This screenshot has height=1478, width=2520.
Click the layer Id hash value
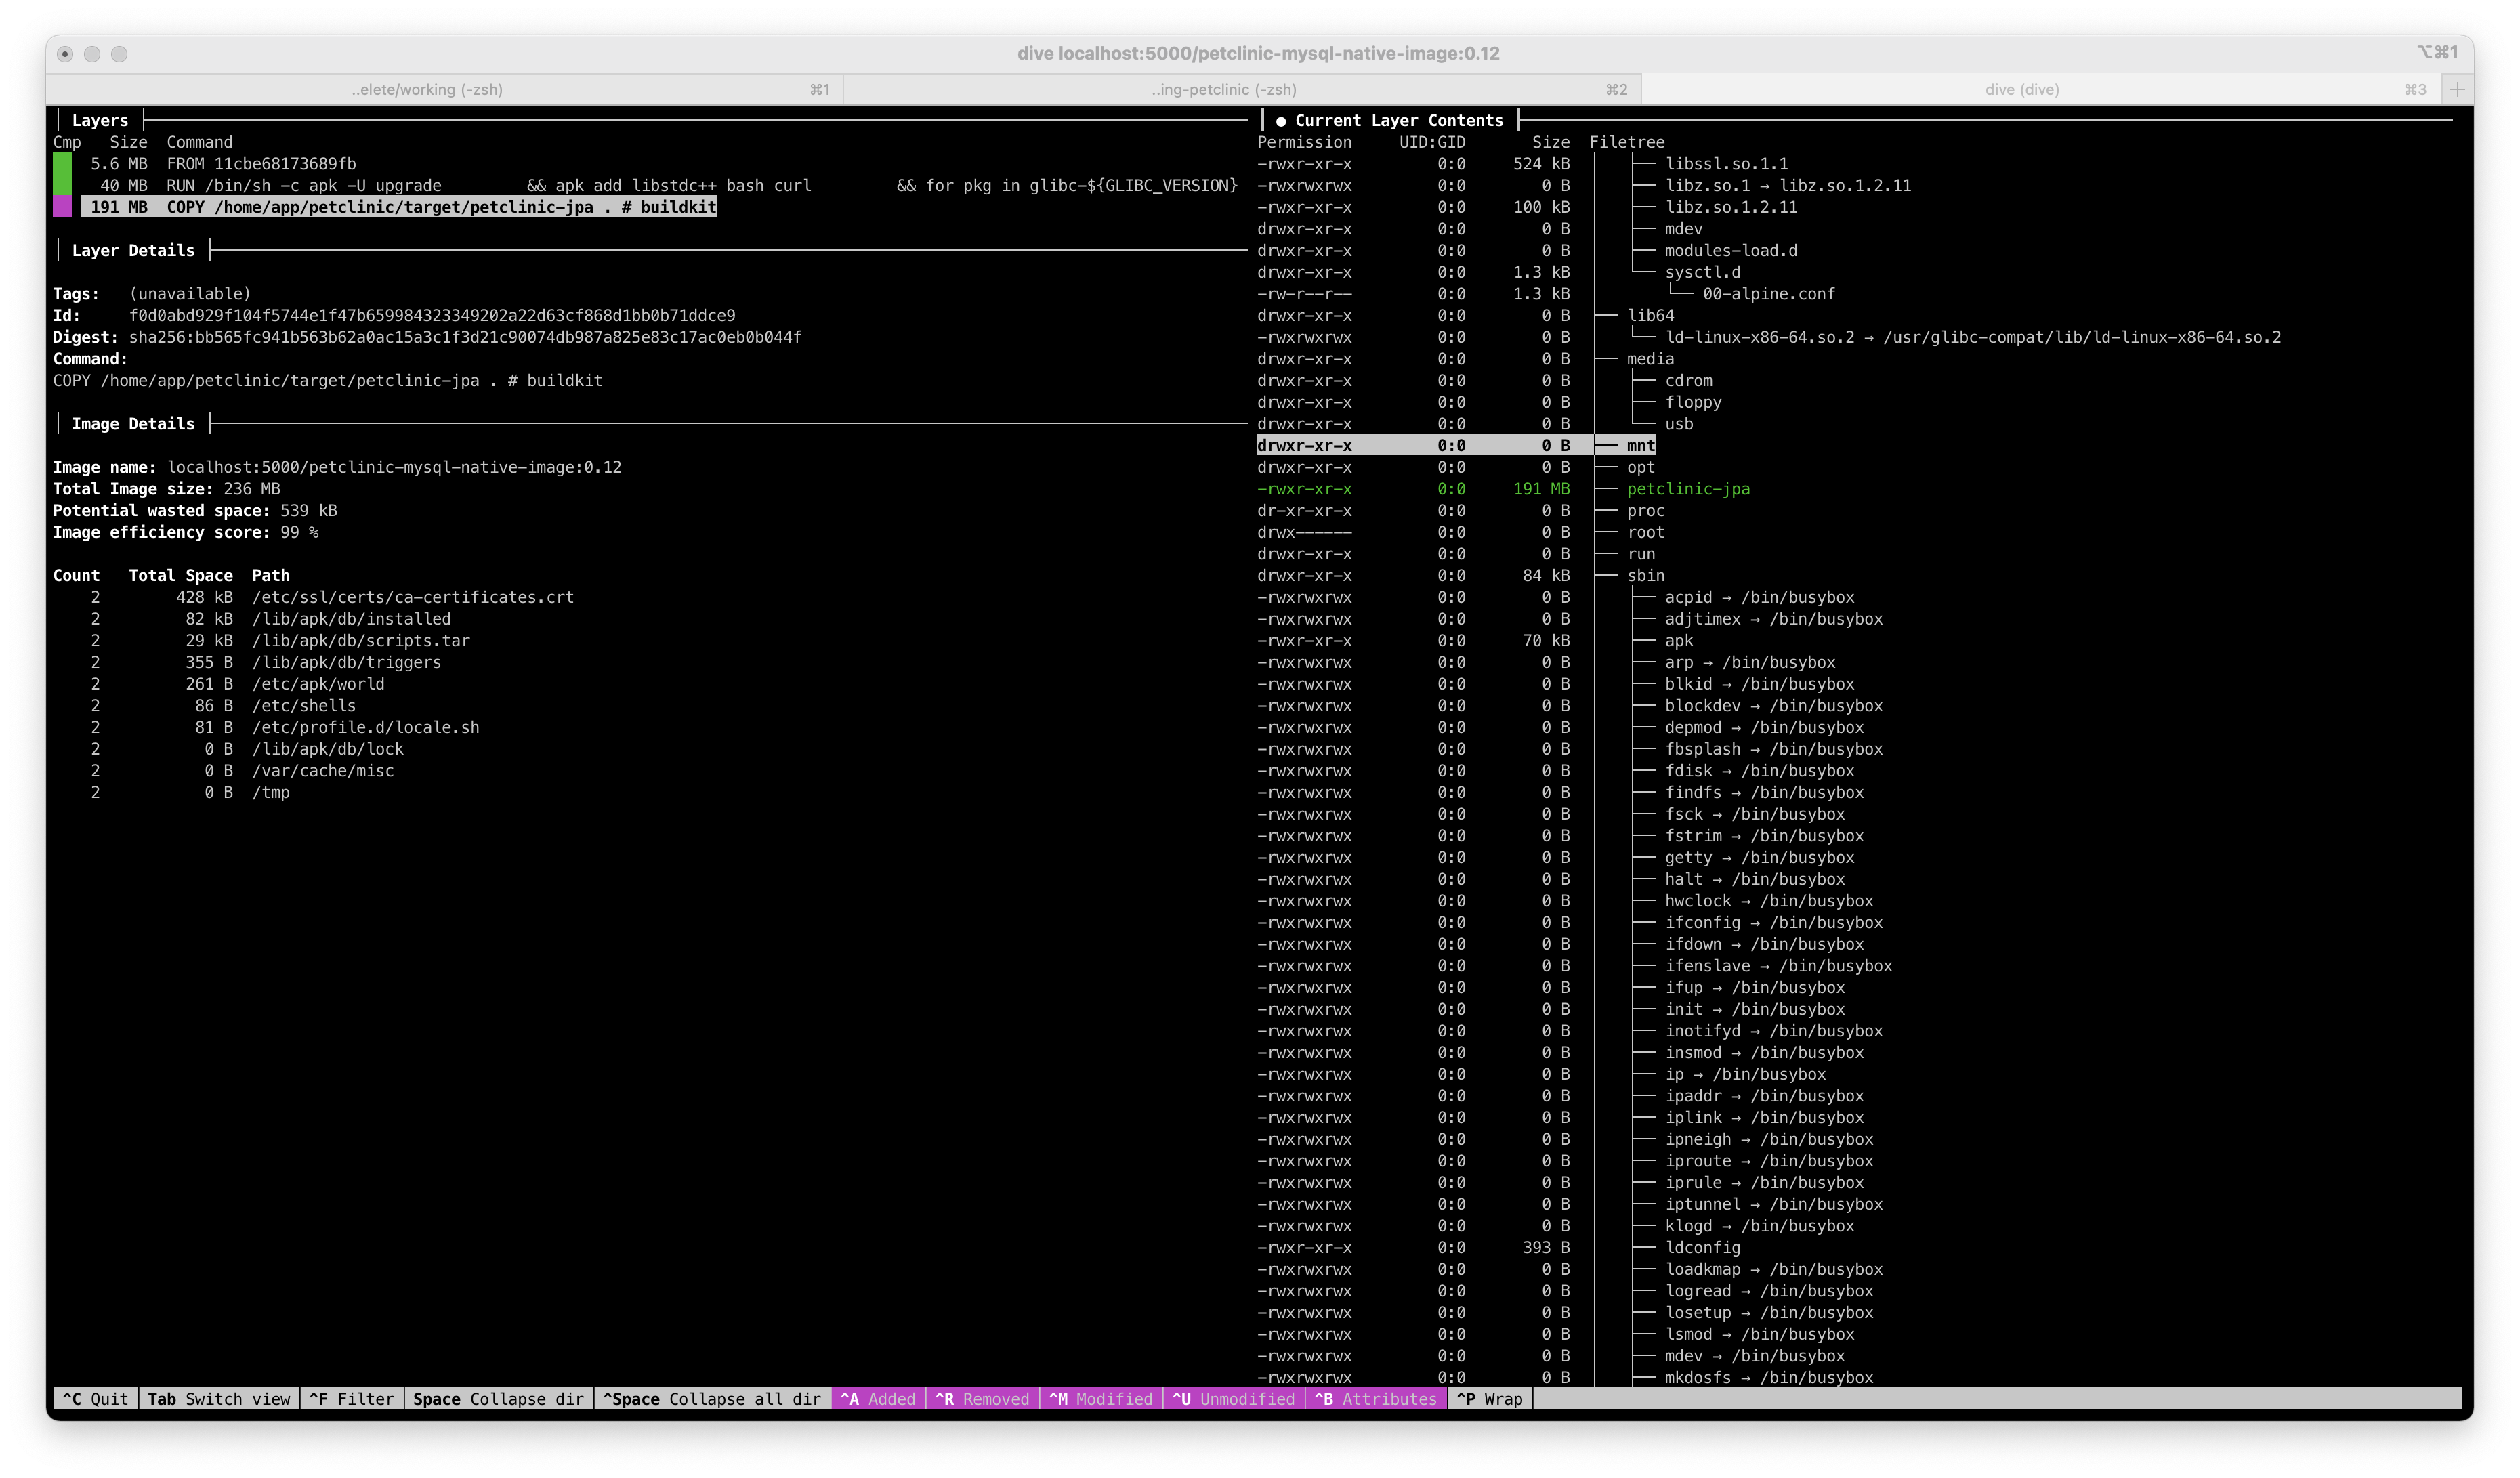click(x=432, y=315)
